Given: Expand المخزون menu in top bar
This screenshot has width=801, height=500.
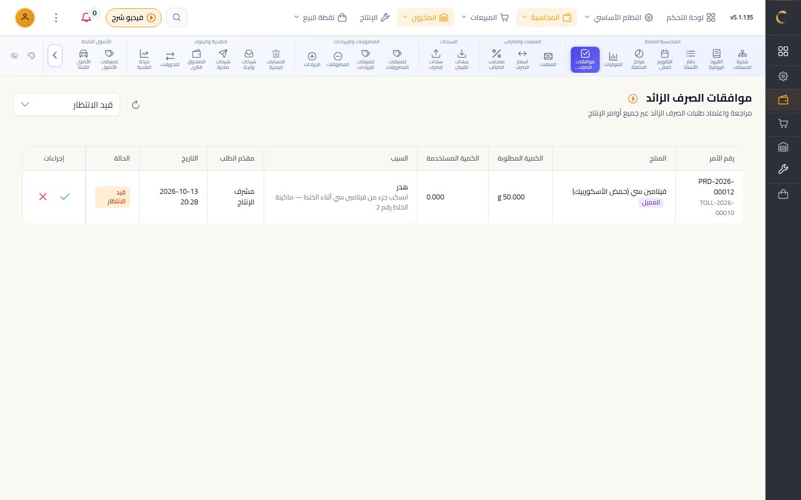Looking at the screenshot, I should click(426, 18).
